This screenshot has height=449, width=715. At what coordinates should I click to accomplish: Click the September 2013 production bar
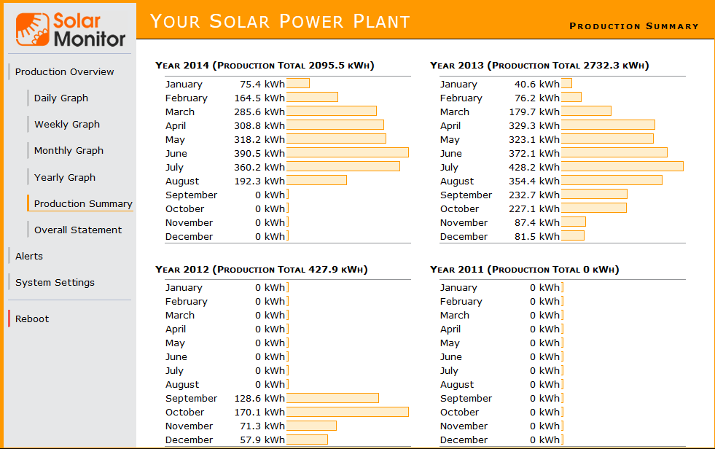click(x=594, y=195)
